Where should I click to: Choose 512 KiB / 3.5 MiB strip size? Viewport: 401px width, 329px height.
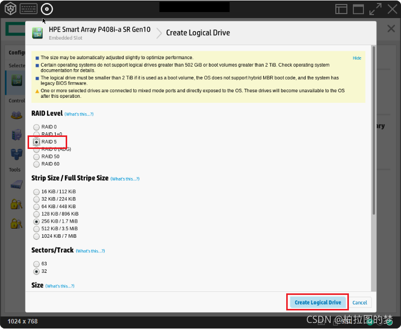click(x=37, y=229)
